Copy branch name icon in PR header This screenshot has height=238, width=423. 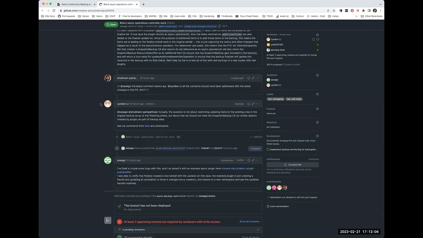click(x=219, y=26)
